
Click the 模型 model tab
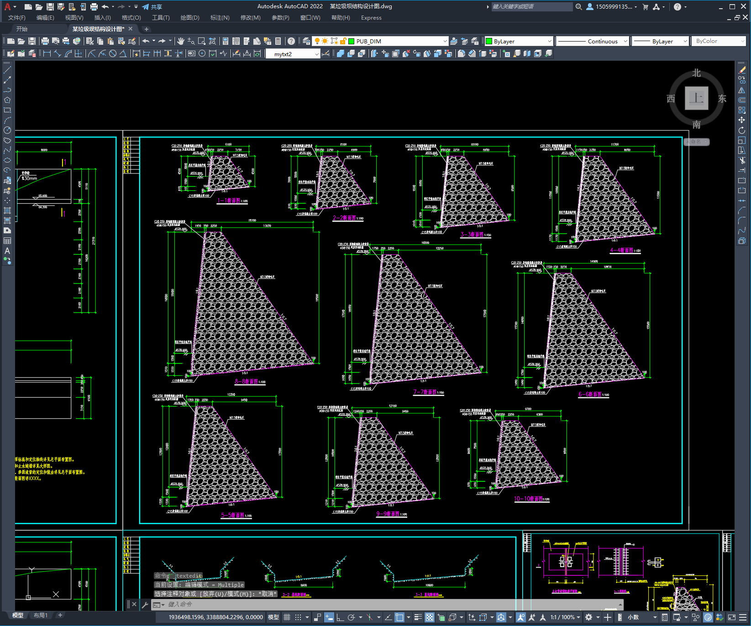pos(18,615)
